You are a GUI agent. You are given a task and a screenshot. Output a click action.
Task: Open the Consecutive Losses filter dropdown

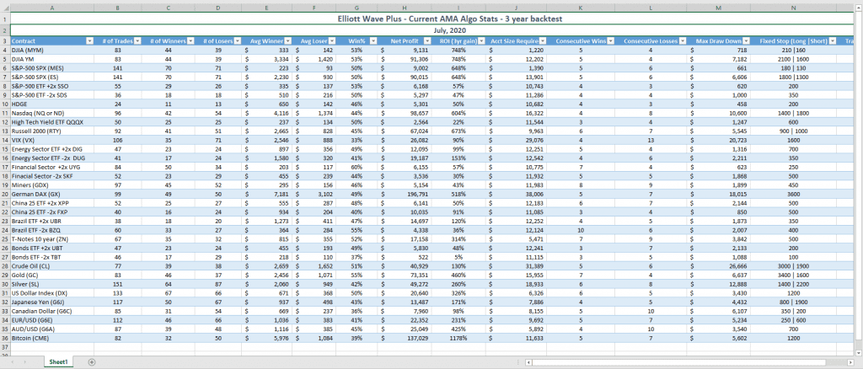[681, 41]
